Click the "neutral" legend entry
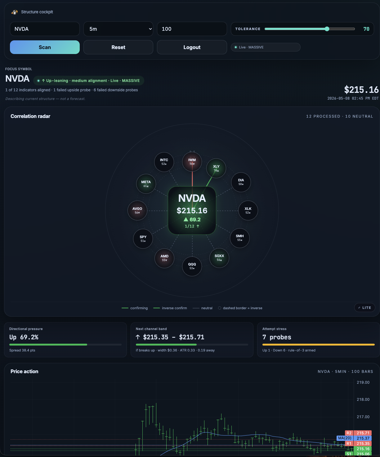This screenshot has height=457, width=380. tap(203, 308)
